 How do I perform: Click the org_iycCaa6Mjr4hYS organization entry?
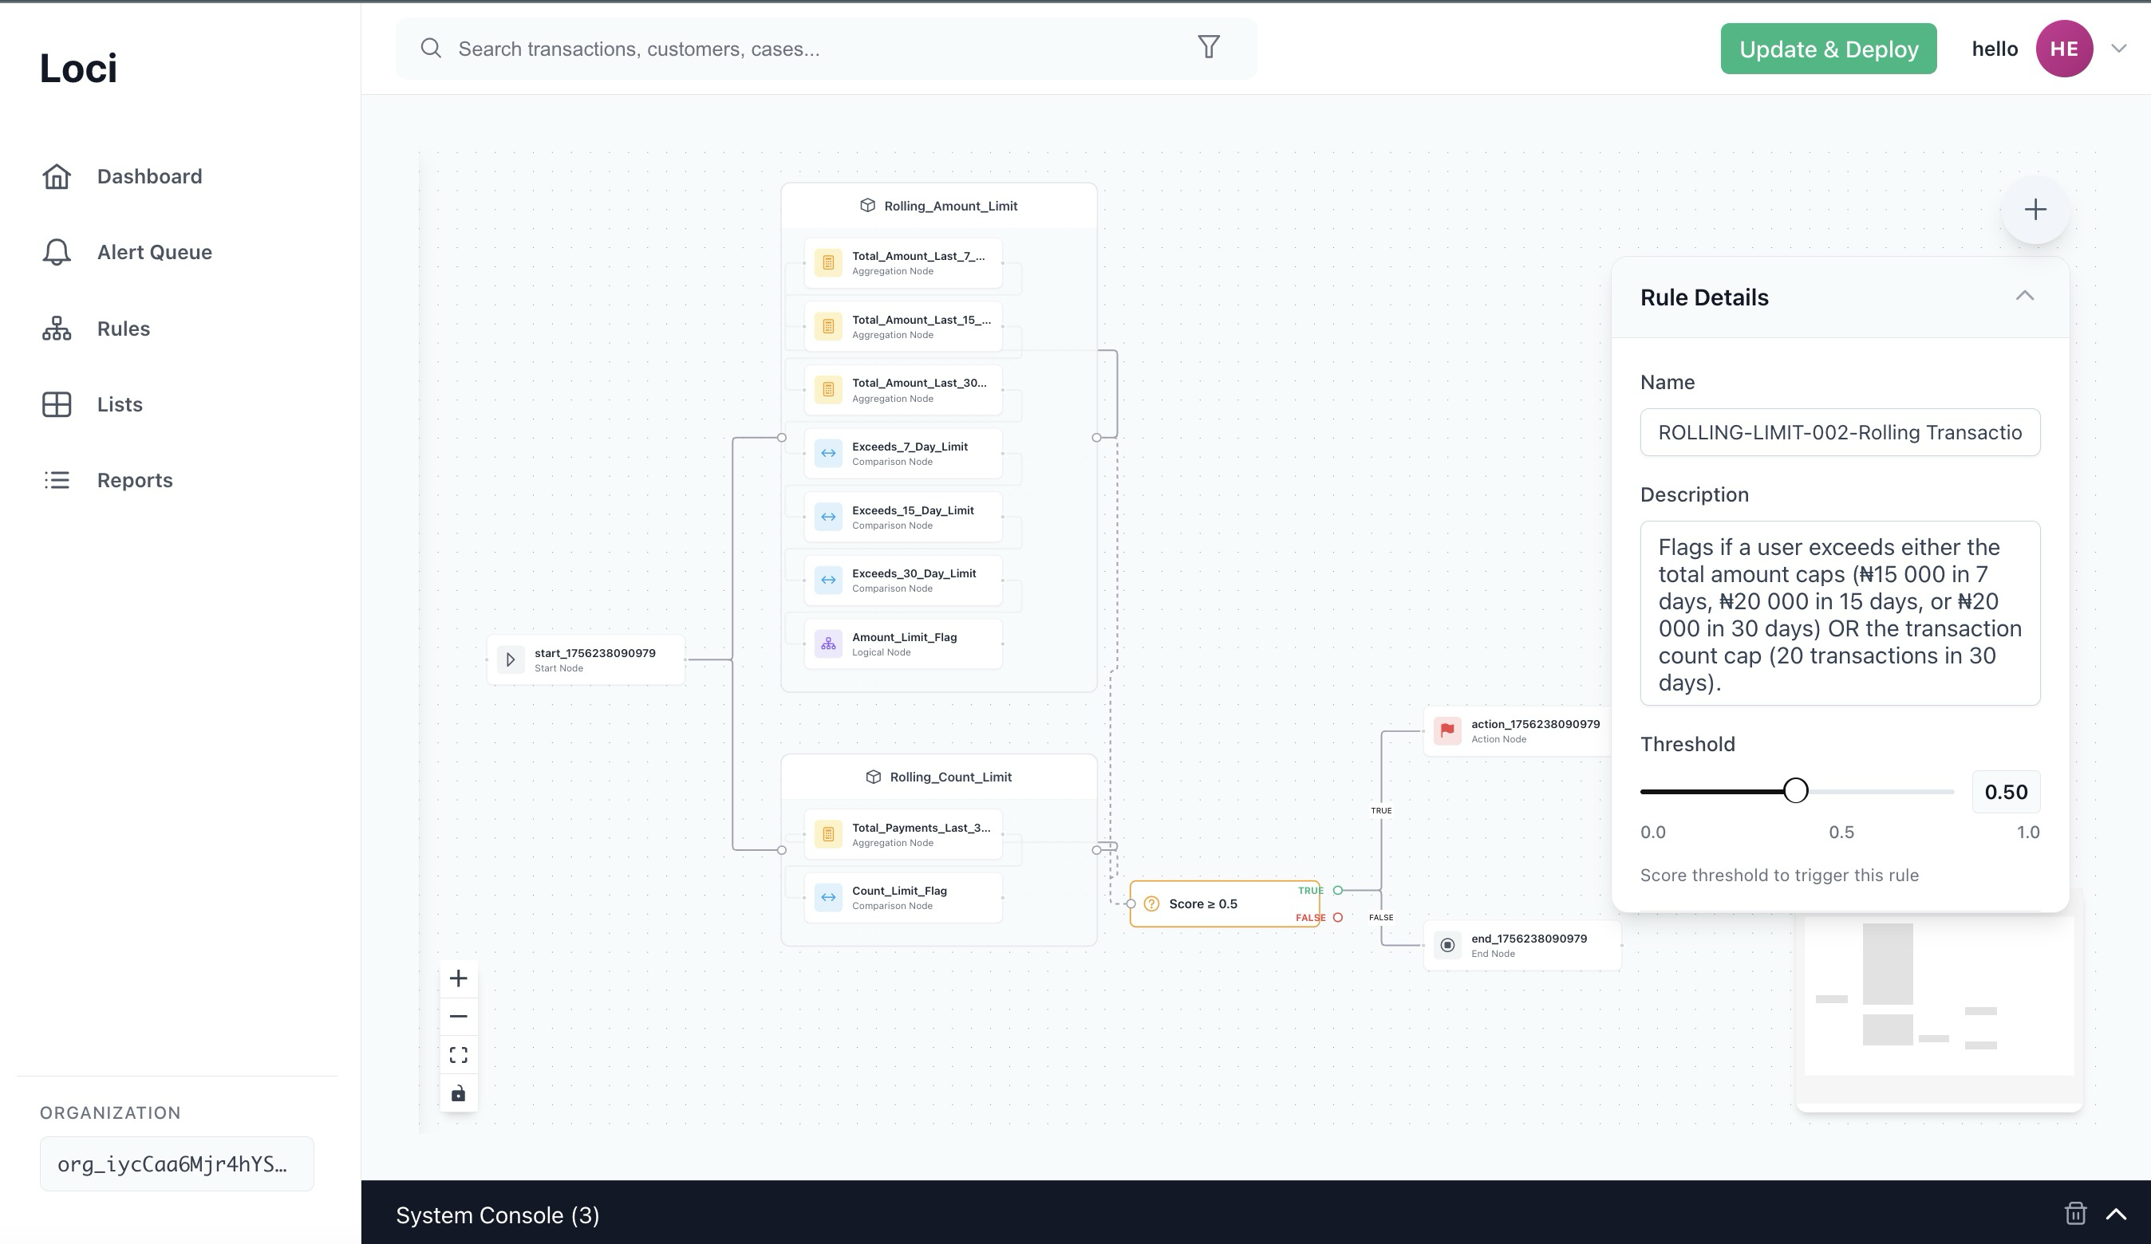[x=176, y=1163]
